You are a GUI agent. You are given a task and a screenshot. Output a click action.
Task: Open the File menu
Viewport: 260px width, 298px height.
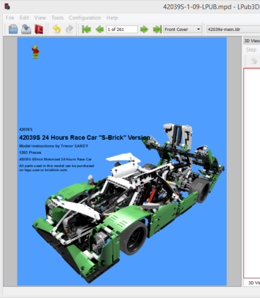point(10,18)
